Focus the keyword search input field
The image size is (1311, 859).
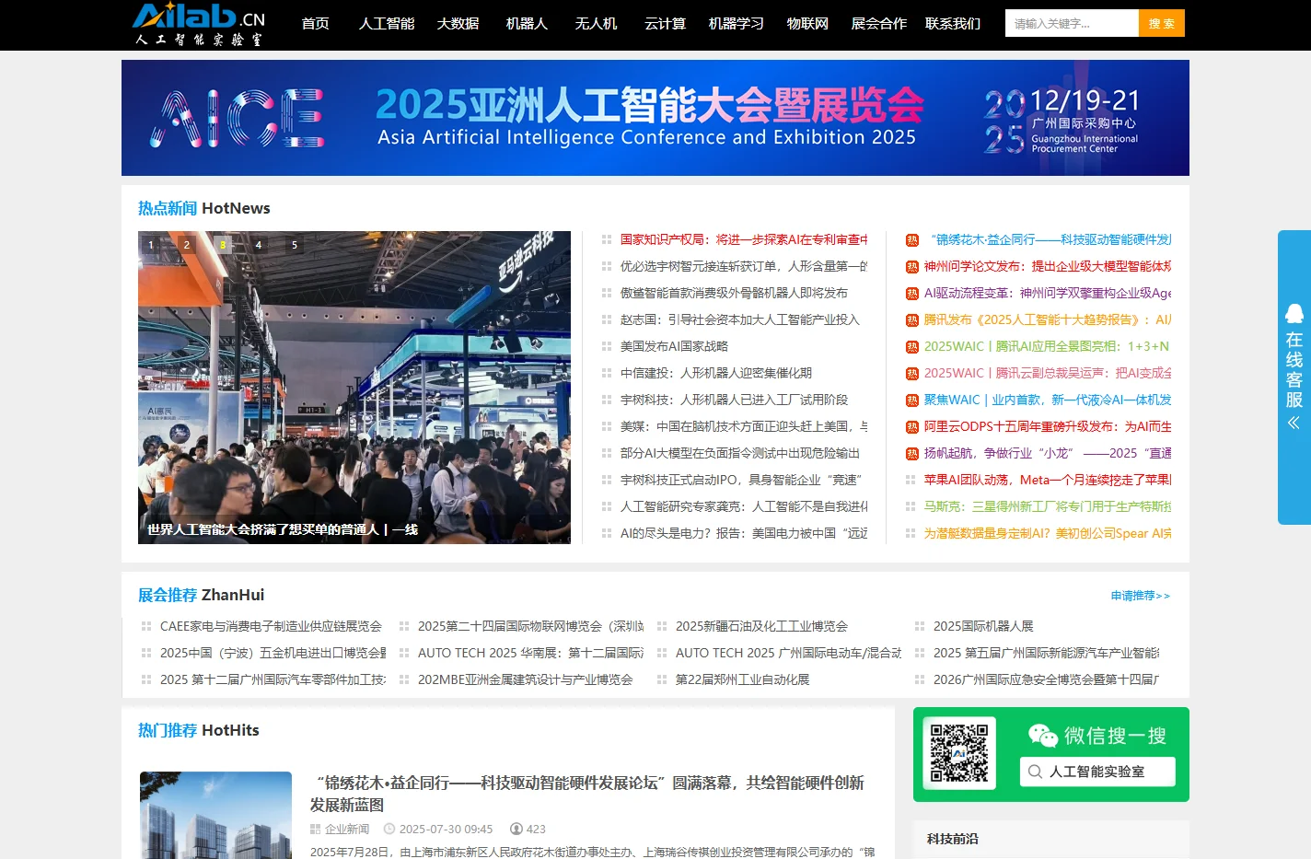(x=1072, y=23)
